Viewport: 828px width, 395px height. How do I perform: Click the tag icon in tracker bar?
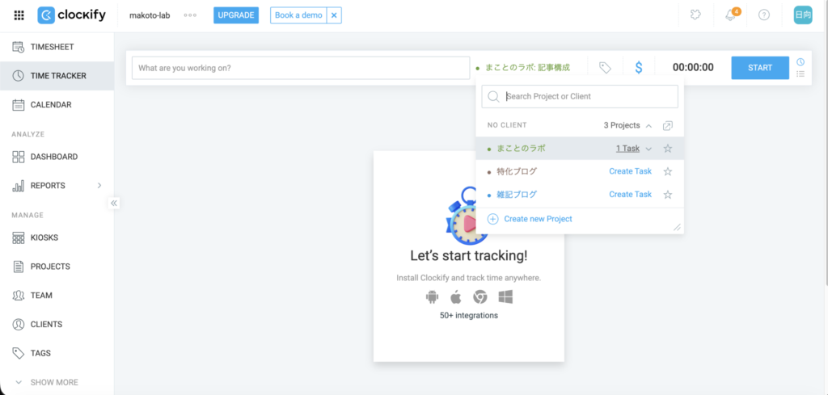pos(605,68)
